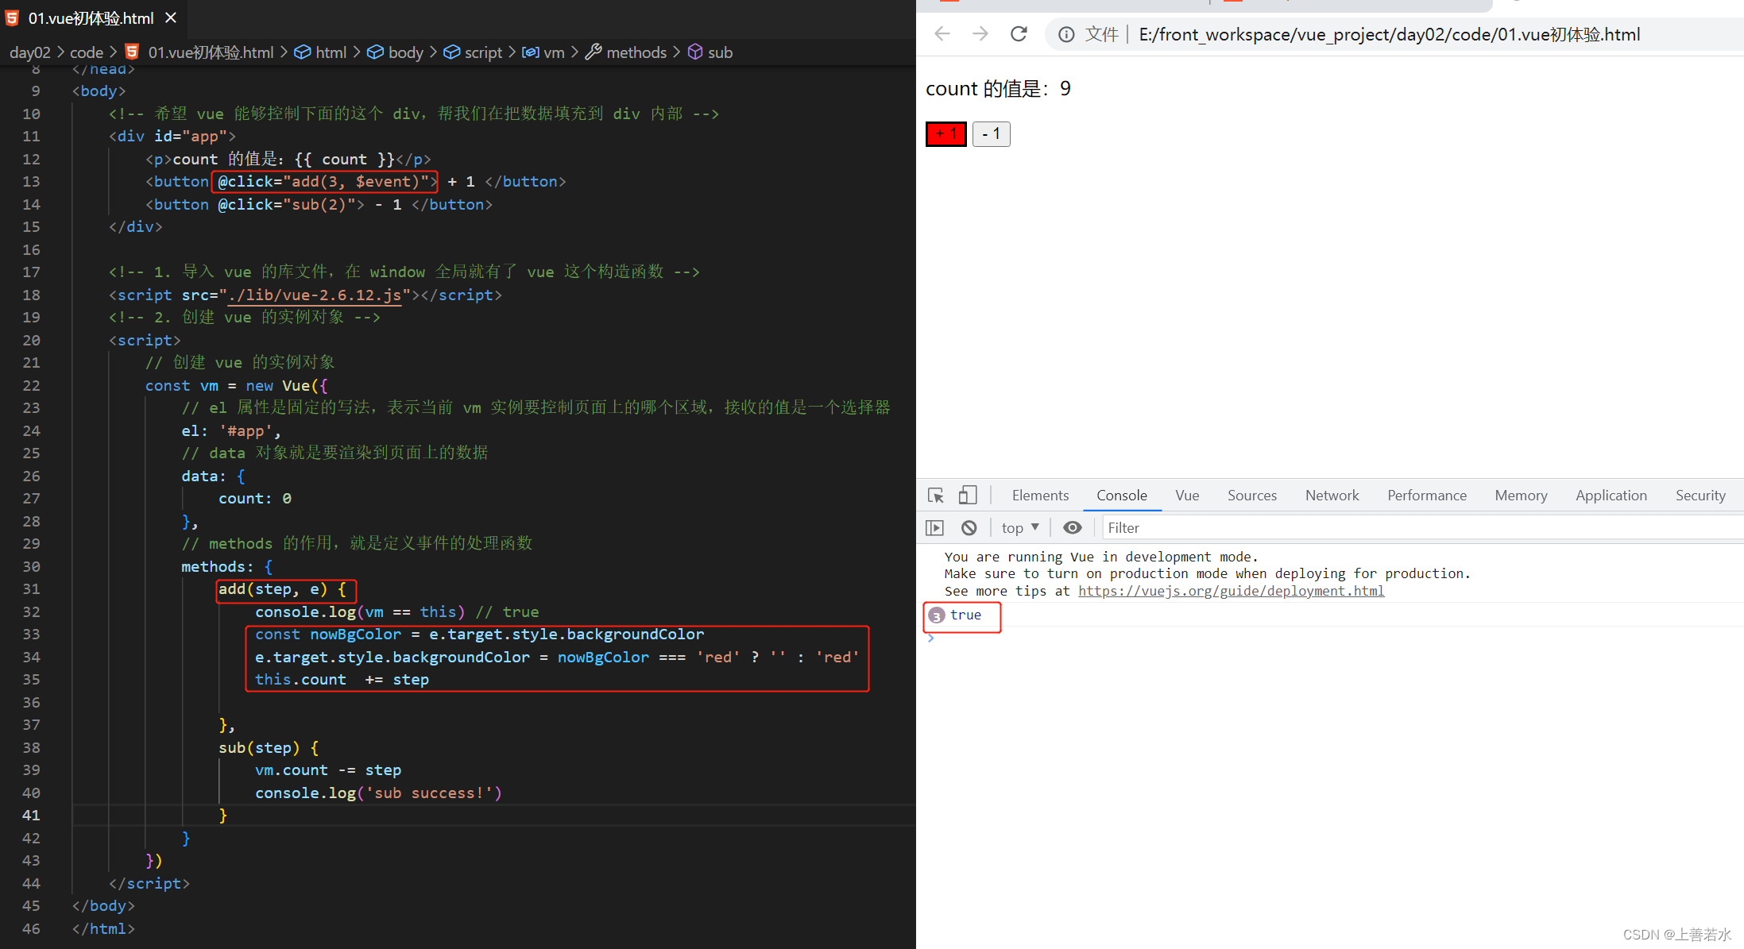This screenshot has height=949, width=1744.
Task: Toggle the inspect element icon
Action: pos(935,495)
